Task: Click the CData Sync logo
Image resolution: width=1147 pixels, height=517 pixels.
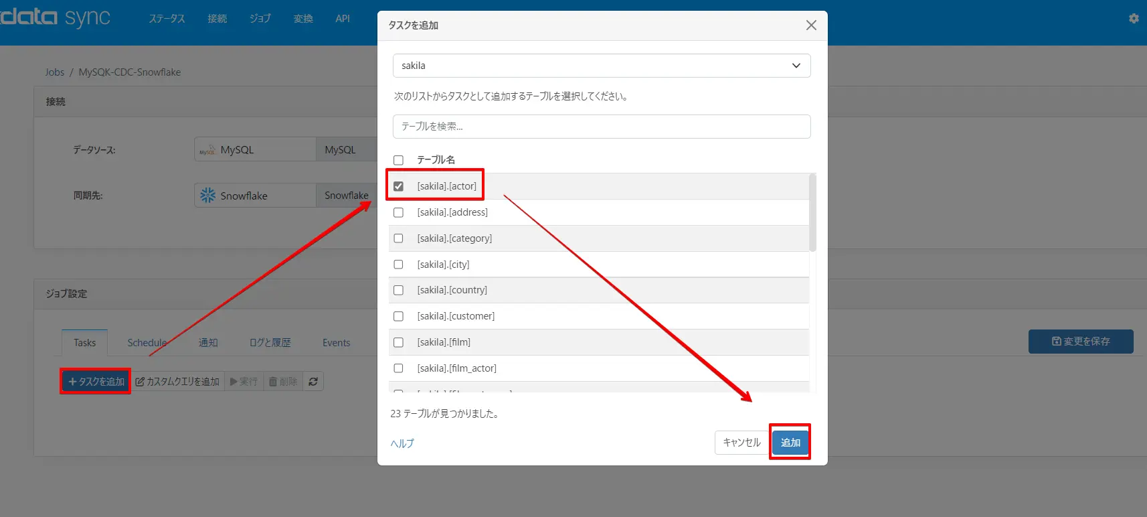Action: 56,17
